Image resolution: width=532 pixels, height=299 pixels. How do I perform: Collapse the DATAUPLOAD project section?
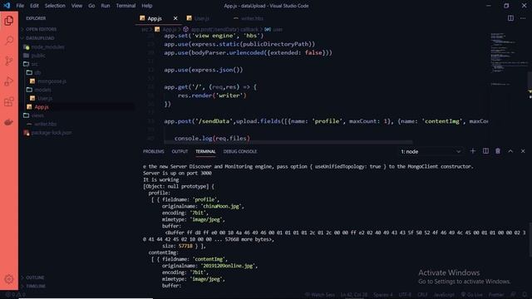[x=40, y=38]
